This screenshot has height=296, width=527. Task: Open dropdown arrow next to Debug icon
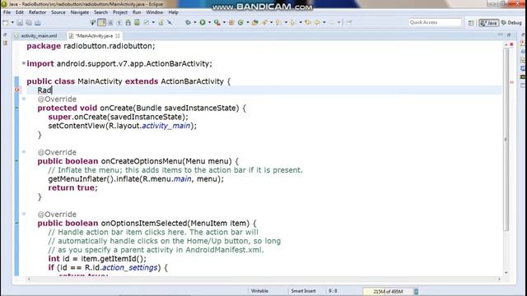point(195,22)
